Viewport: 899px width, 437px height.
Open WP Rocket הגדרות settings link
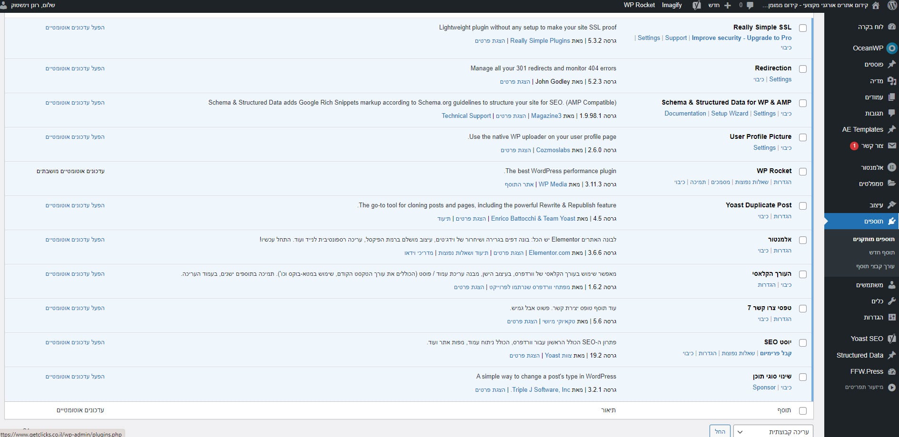click(x=782, y=182)
